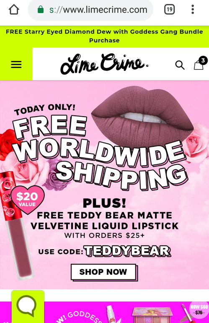This screenshot has width=209, height=323.
Task: Tap the limecrime.com address bar
Action: (x=90, y=10)
